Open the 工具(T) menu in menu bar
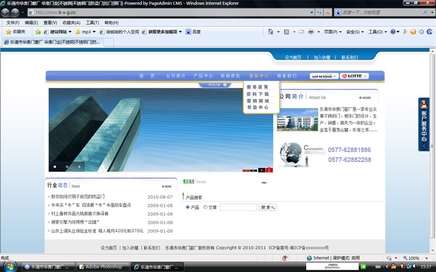The width and height of the screenshot is (436, 272). coord(92,23)
